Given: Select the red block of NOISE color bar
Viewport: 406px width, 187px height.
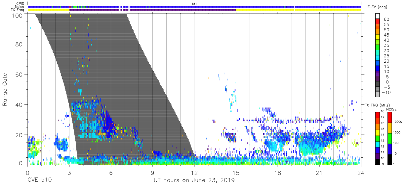Looking at the screenshot, I should pyautogui.click(x=389, y=118).
